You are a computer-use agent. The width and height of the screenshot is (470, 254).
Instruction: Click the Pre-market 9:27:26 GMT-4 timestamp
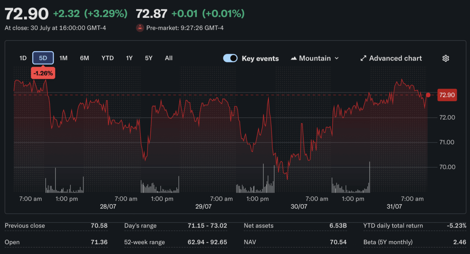pos(185,28)
